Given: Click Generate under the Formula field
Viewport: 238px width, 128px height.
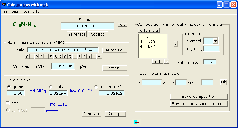Looking at the screenshot, I should point(76,34).
